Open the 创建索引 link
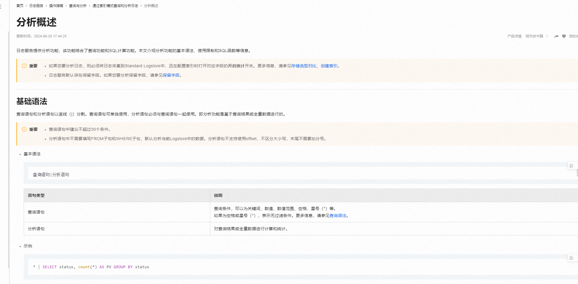Image resolution: width=578 pixels, height=284 pixels. [329, 66]
